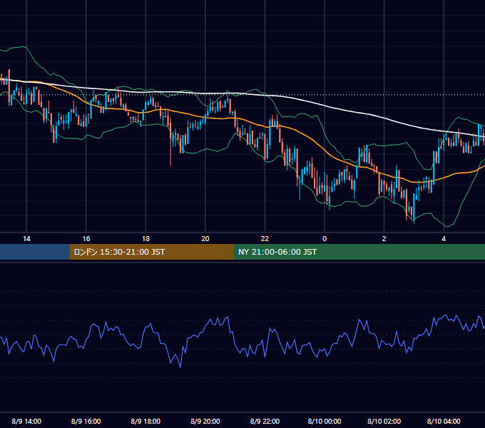Click the ロンドン 15:30-21:00 JST session bar
The width and height of the screenshot is (485, 428).
[x=151, y=252]
